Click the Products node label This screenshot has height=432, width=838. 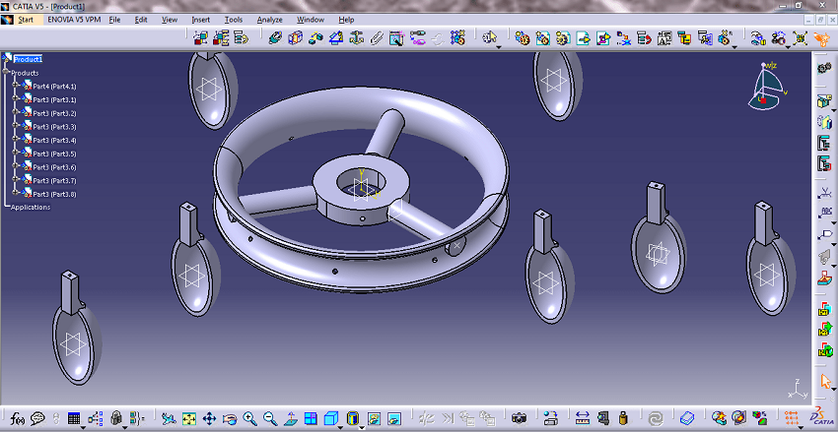click(x=25, y=73)
